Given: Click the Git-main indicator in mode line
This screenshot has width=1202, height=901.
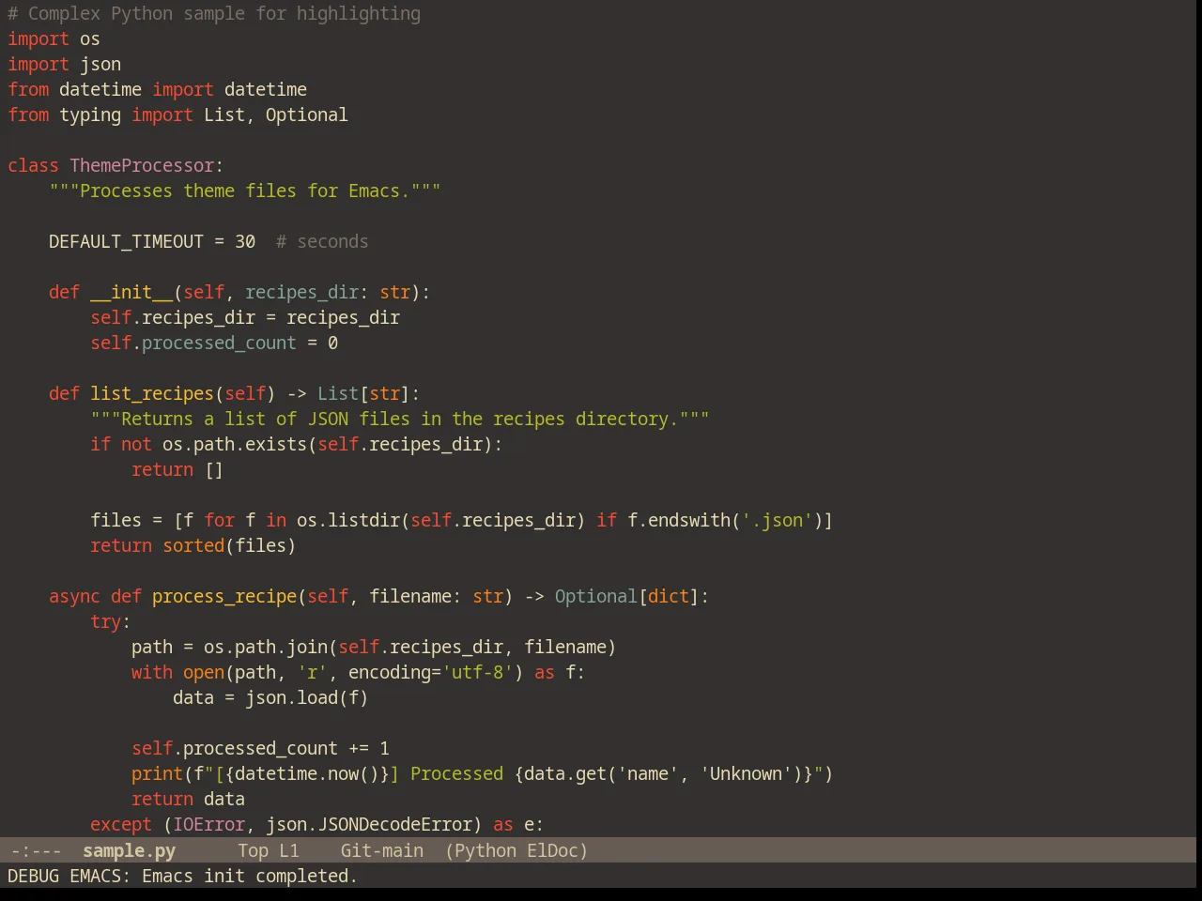Looking at the screenshot, I should pos(381,850).
